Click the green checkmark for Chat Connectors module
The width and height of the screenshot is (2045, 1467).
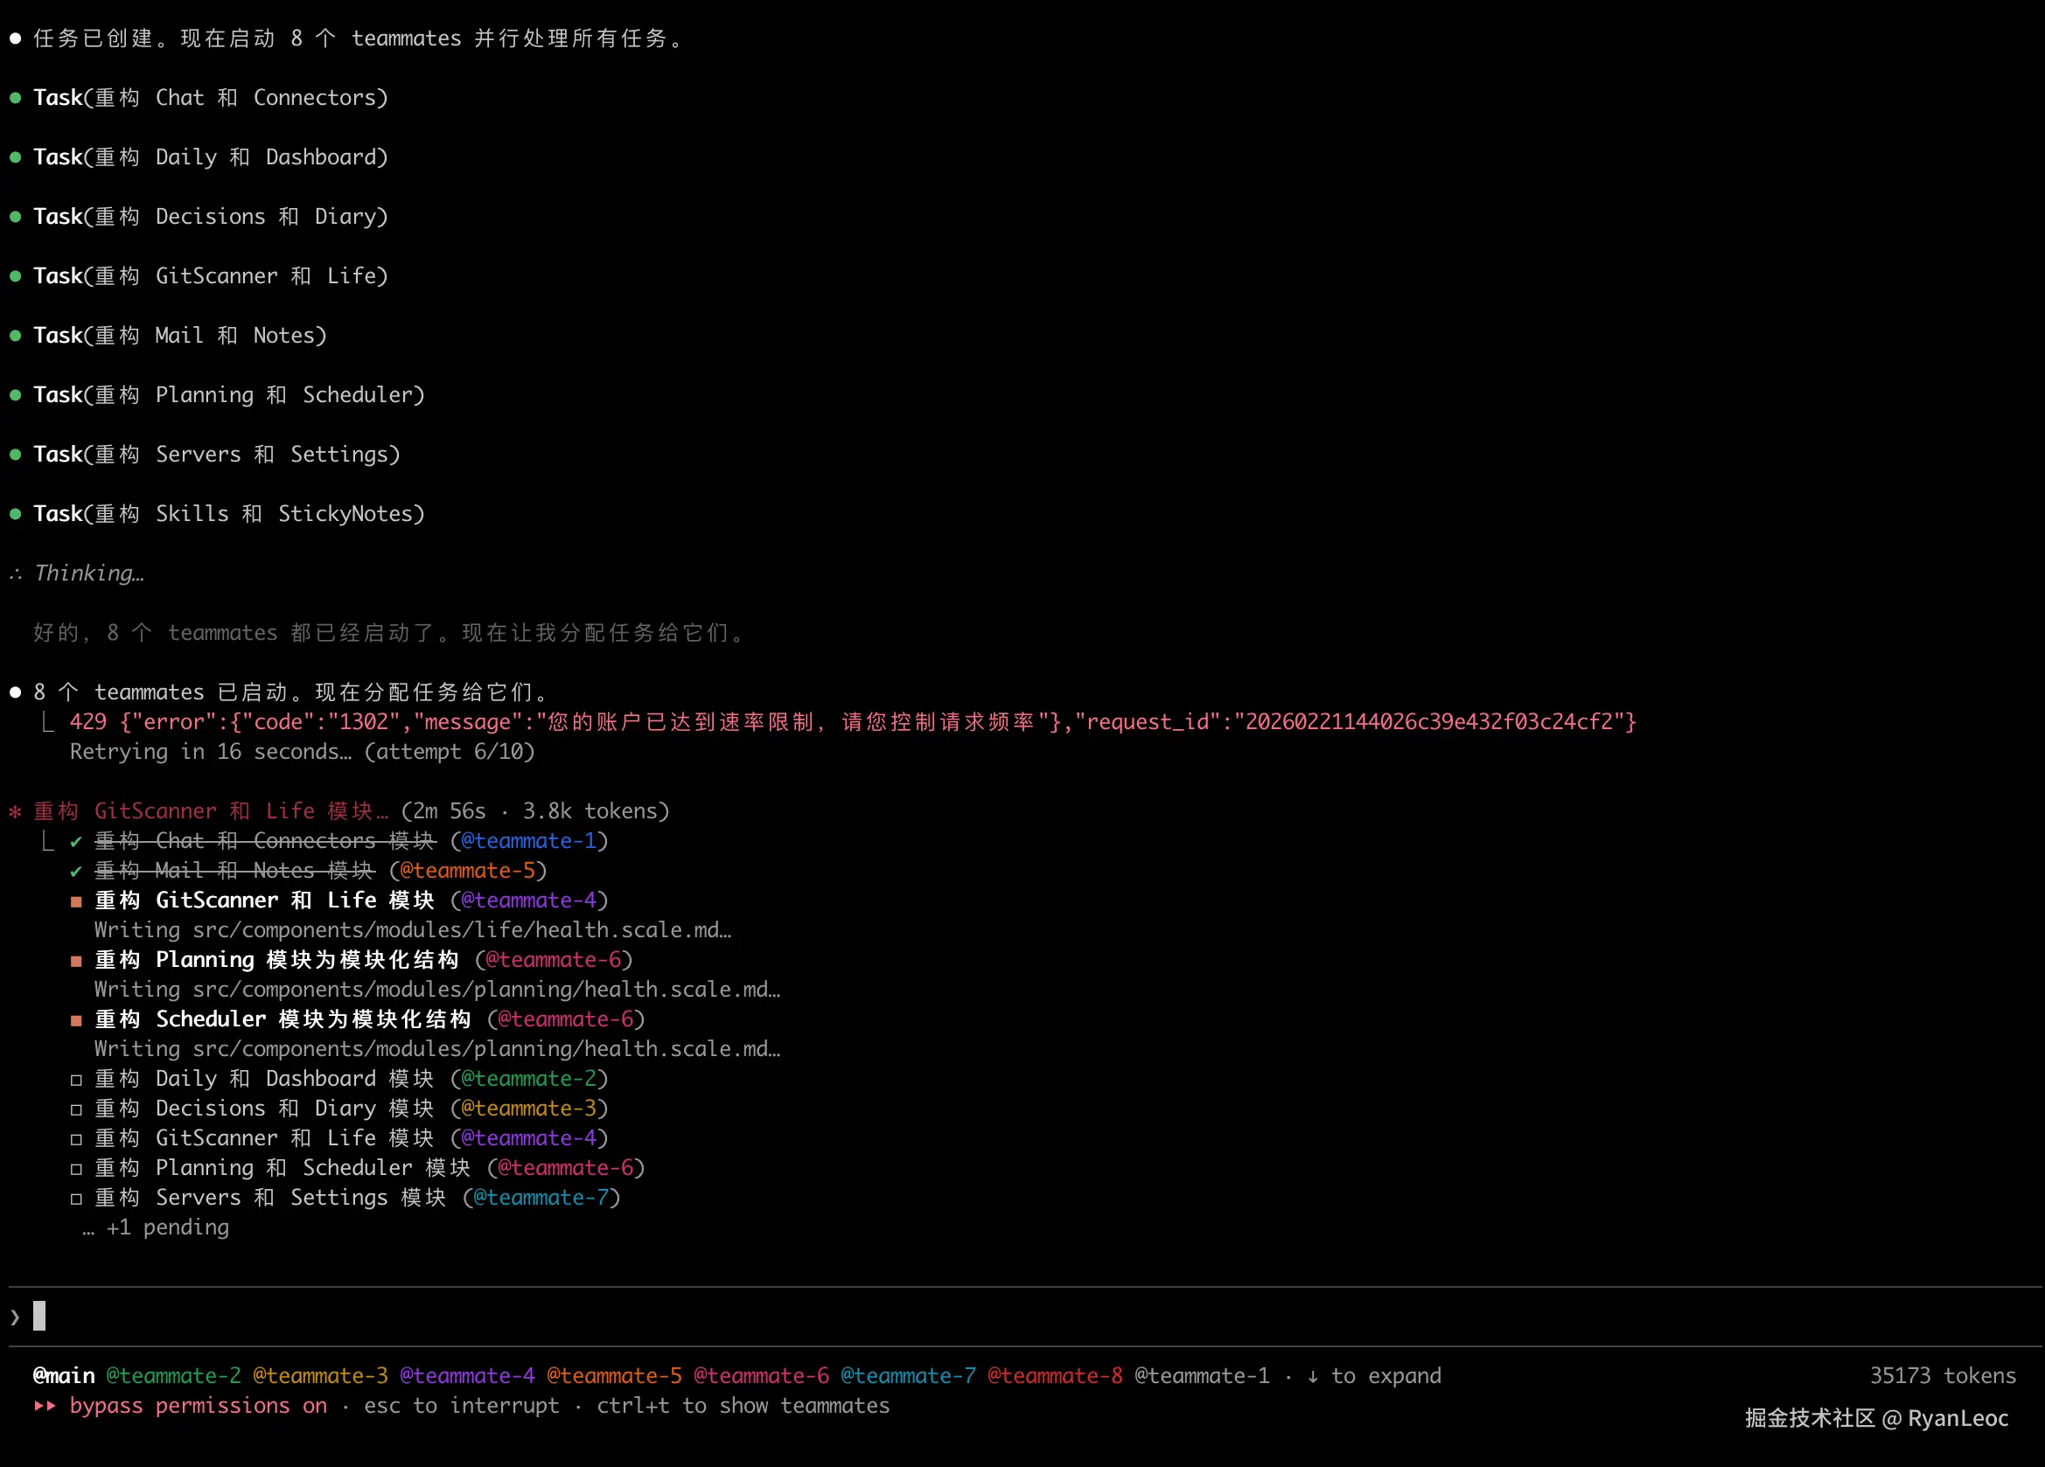[x=76, y=842]
